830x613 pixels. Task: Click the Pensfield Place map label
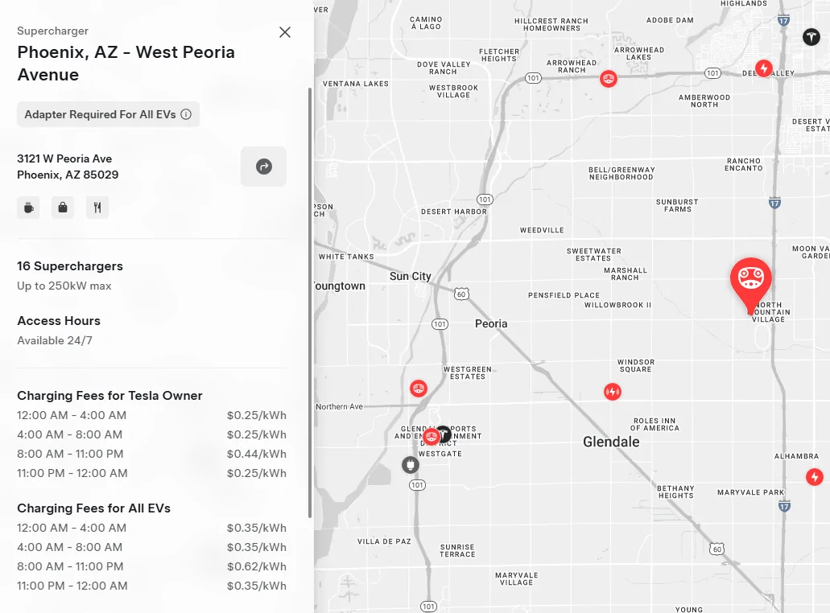point(564,295)
